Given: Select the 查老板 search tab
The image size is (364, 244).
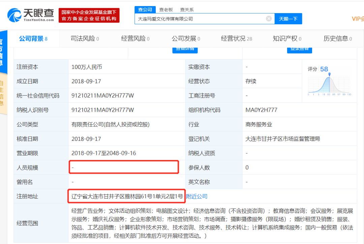Looking at the screenshot, I should click(x=166, y=9).
